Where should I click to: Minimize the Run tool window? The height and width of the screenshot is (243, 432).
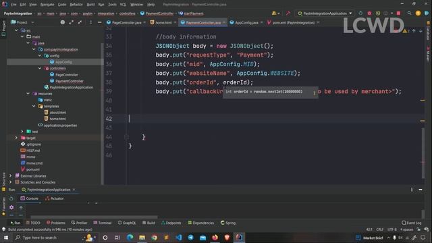(421, 190)
